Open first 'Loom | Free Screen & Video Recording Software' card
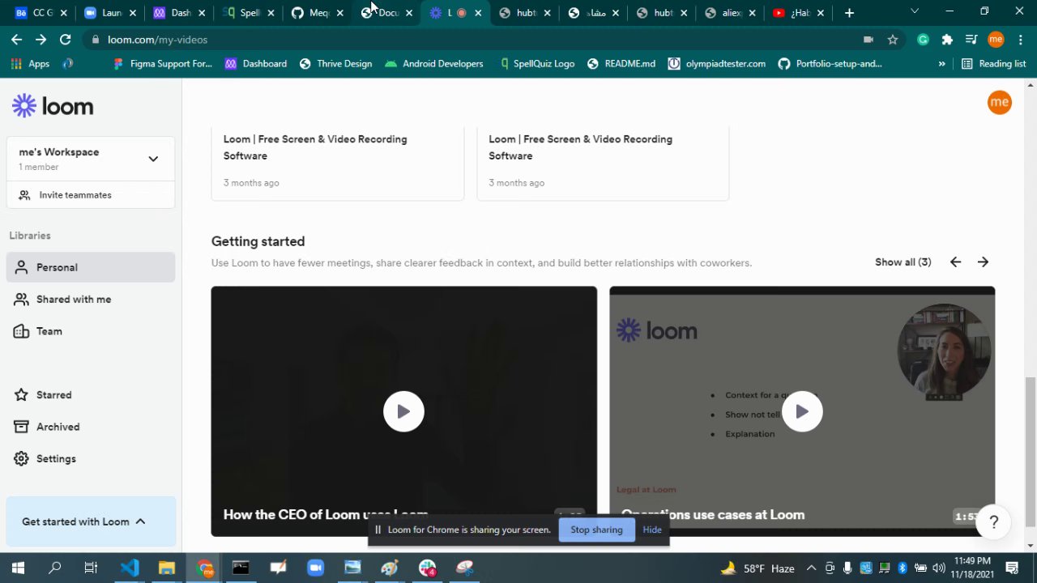This screenshot has height=583, width=1037. click(338, 164)
